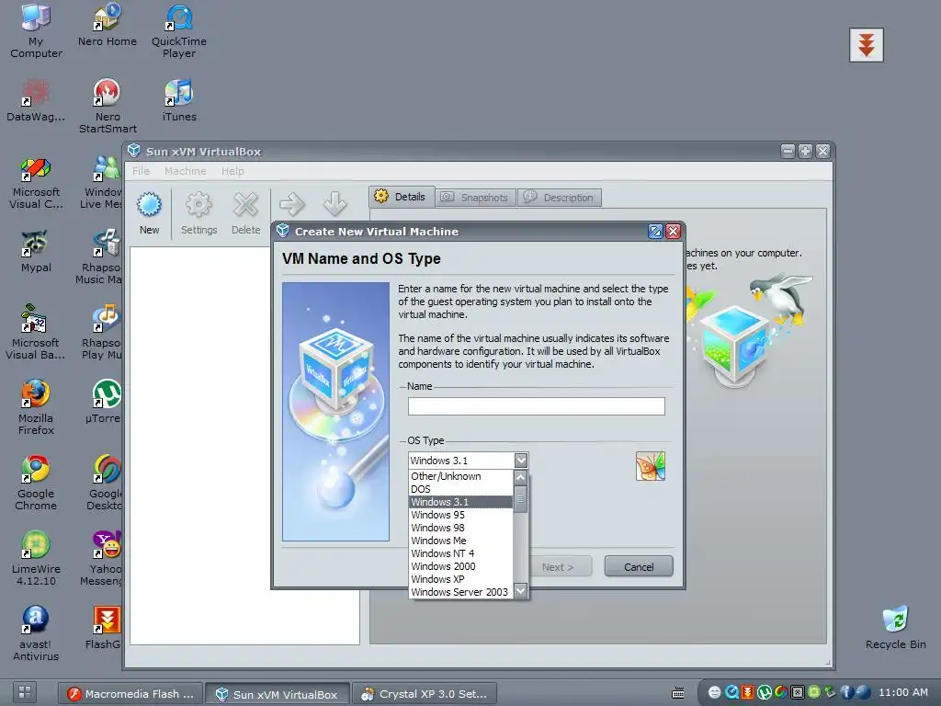
Task: Collapse the OS Type combo box arrow
Action: pyautogui.click(x=521, y=461)
